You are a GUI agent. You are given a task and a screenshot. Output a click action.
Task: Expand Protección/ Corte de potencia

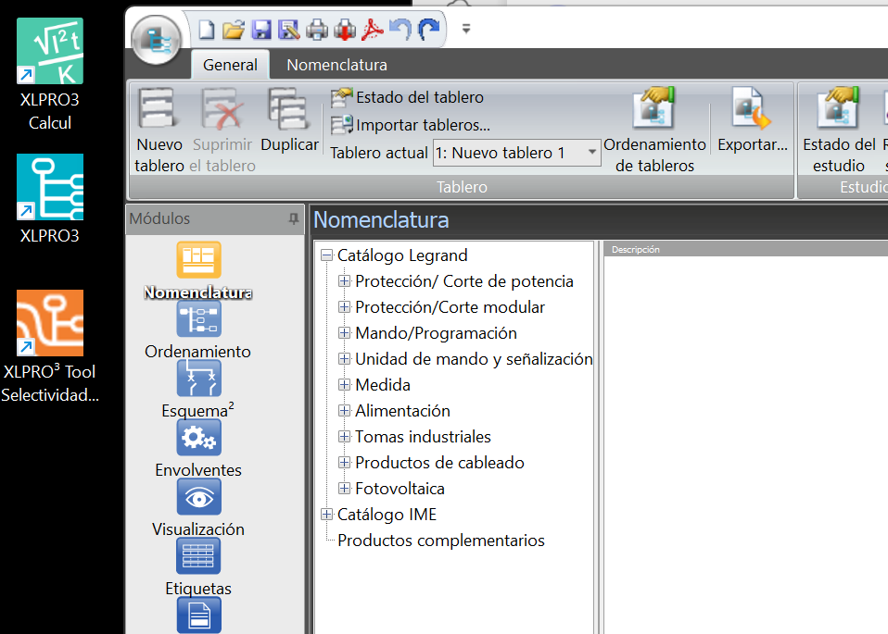(344, 280)
